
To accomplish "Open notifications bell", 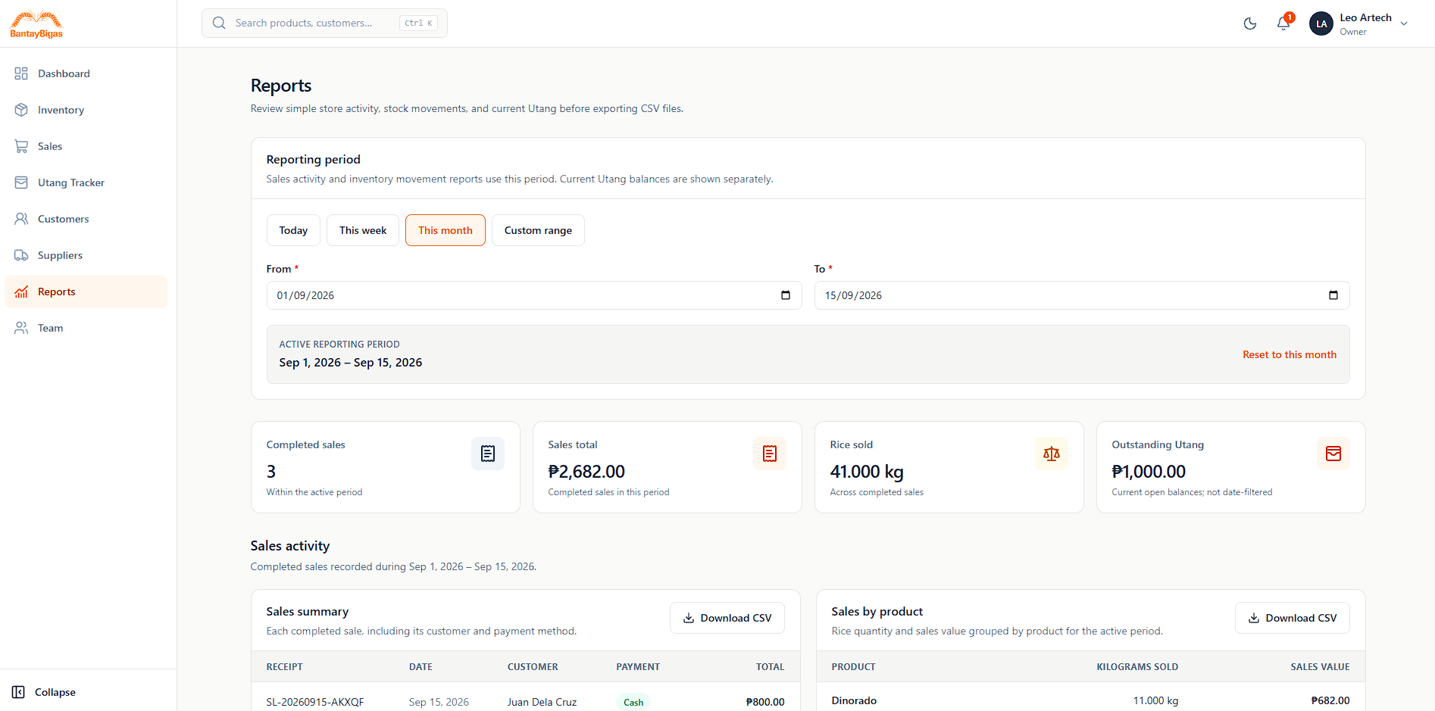I will coord(1283,23).
